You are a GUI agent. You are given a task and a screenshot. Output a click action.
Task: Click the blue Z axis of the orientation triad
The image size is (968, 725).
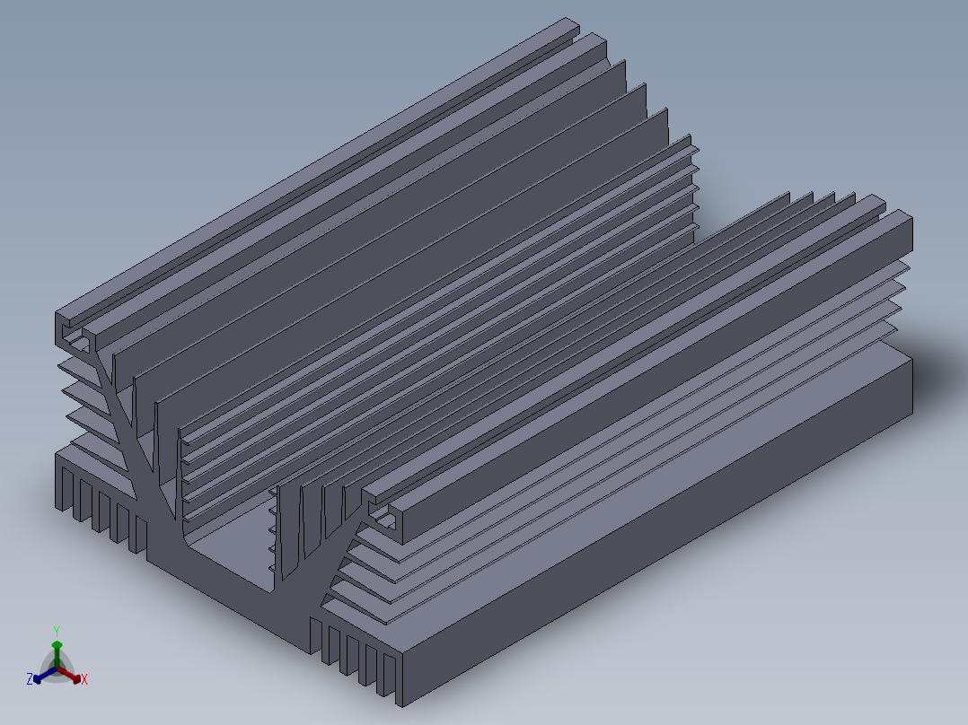[x=45, y=675]
